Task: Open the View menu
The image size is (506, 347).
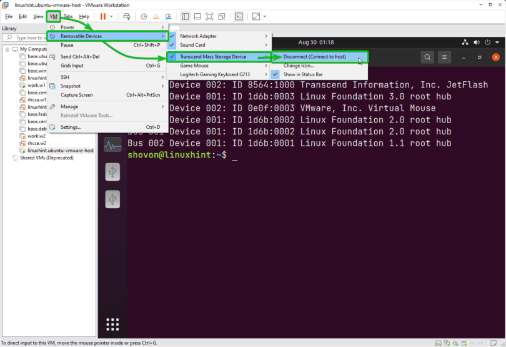Action: (38, 16)
